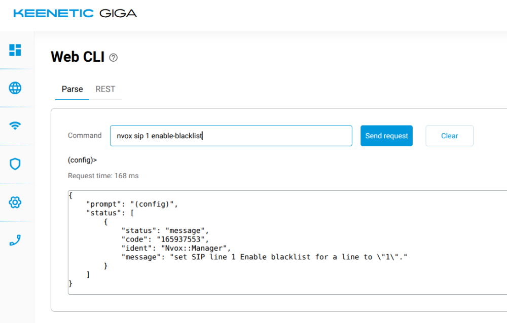The image size is (507, 323).
Task: Click the Send request button
Action: [386, 136]
